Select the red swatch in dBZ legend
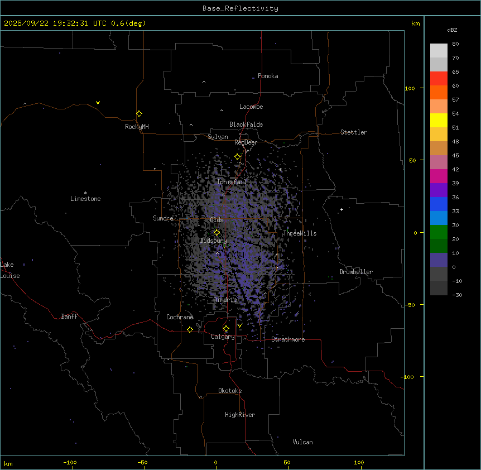 click(x=439, y=78)
